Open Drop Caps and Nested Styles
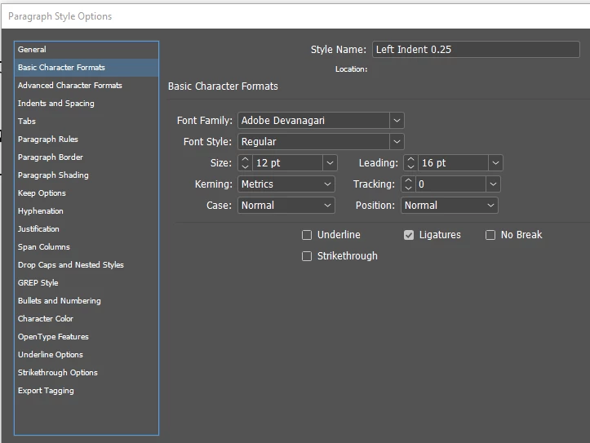590x443 pixels. tap(87, 265)
